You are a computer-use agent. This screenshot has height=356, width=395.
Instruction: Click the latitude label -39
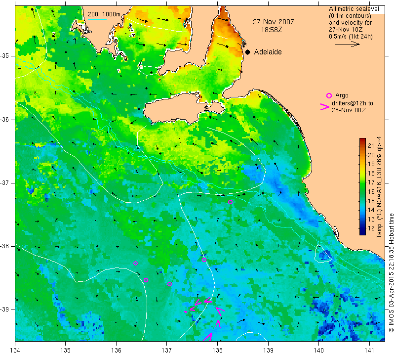tap(5, 310)
